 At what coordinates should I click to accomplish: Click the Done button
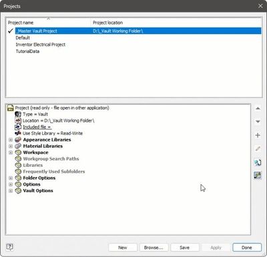pos(247,248)
